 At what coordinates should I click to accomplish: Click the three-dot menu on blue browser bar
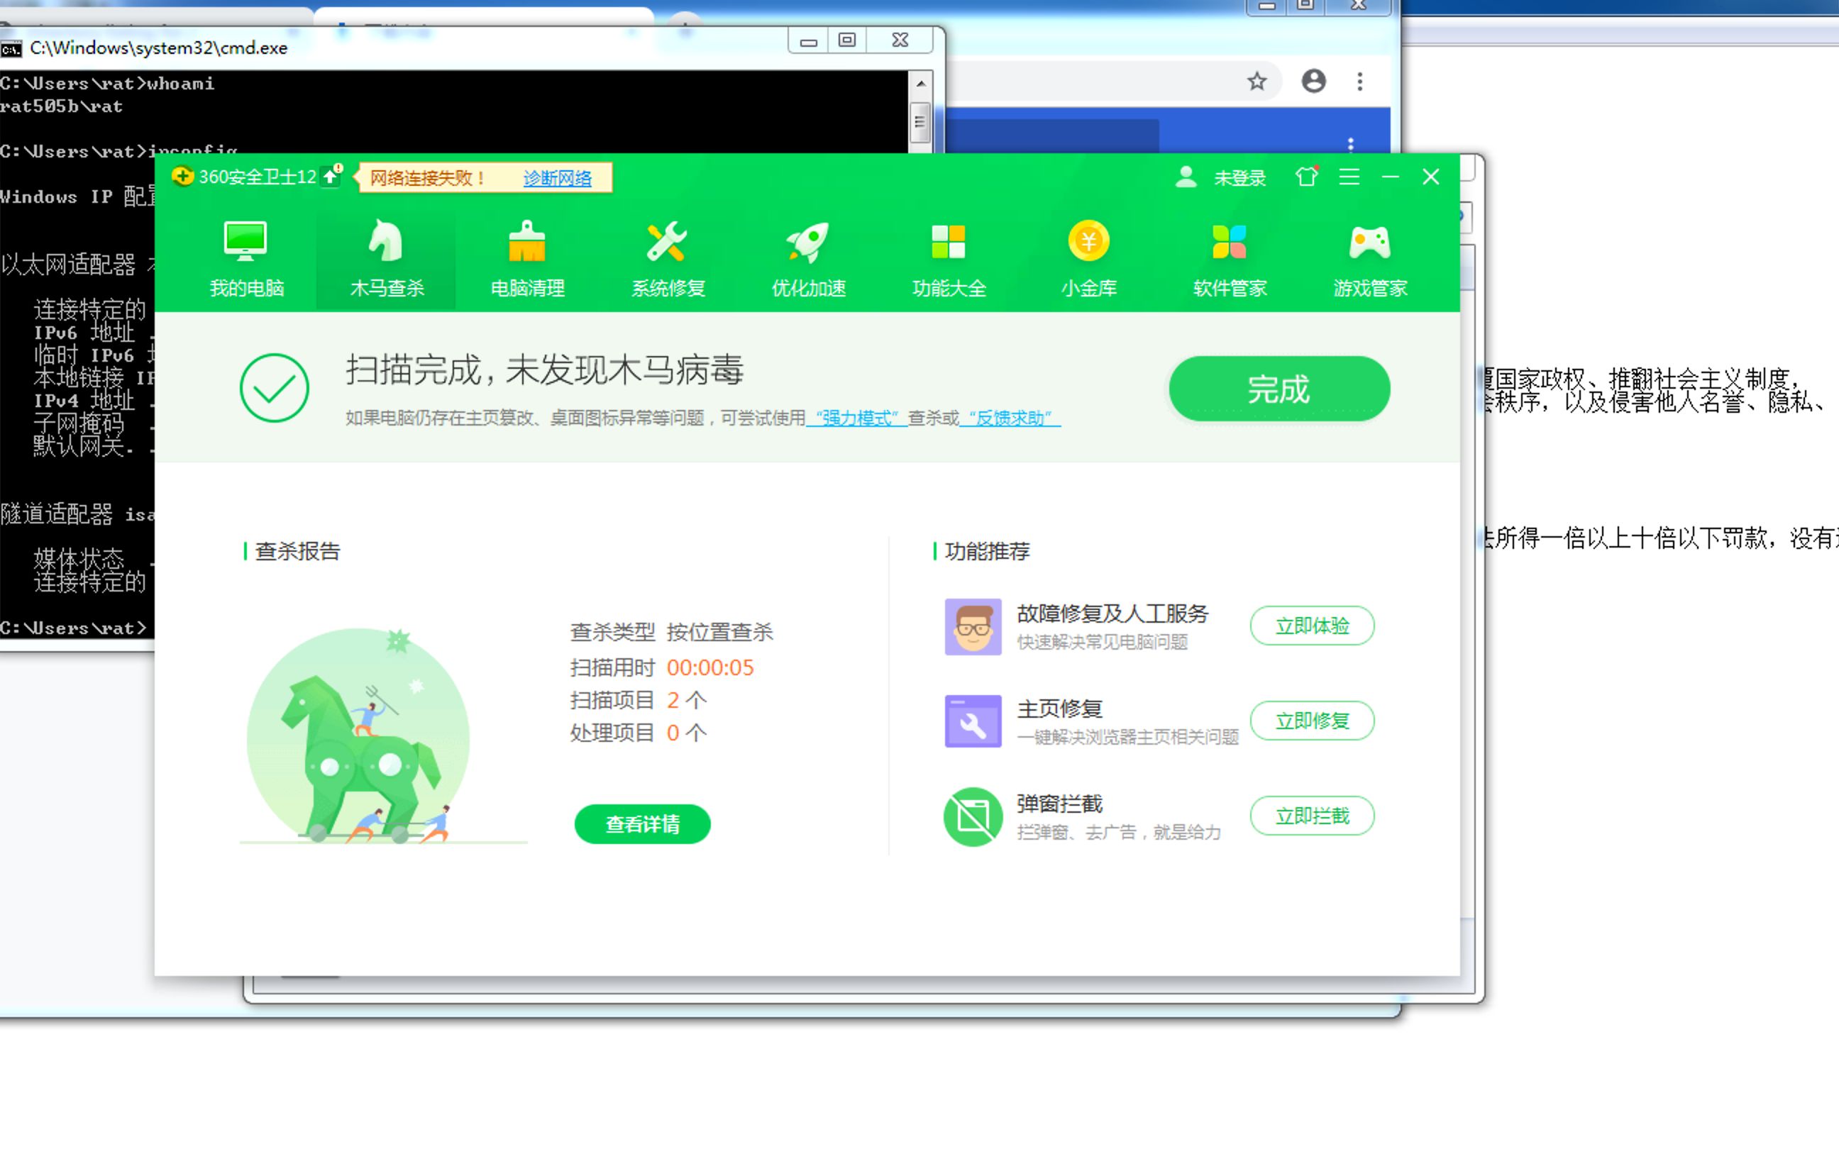click(1349, 143)
